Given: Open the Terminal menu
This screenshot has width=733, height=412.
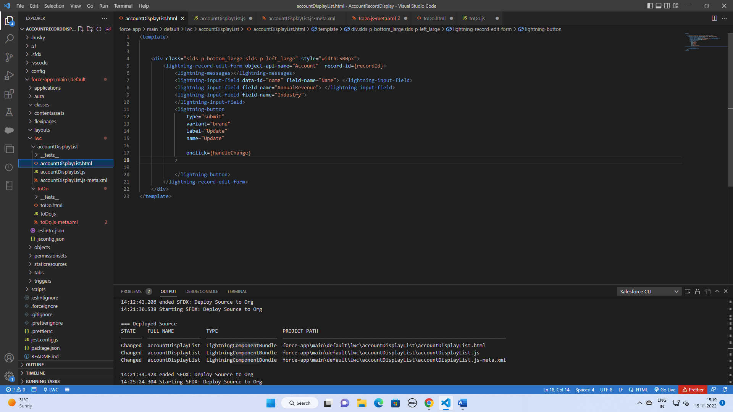Looking at the screenshot, I should point(123,6).
